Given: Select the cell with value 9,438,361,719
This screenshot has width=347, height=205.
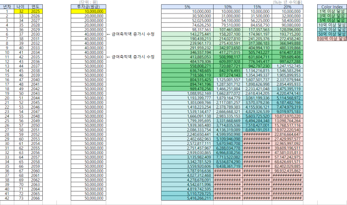Looking at the screenshot, I should click(x=228, y=166).
